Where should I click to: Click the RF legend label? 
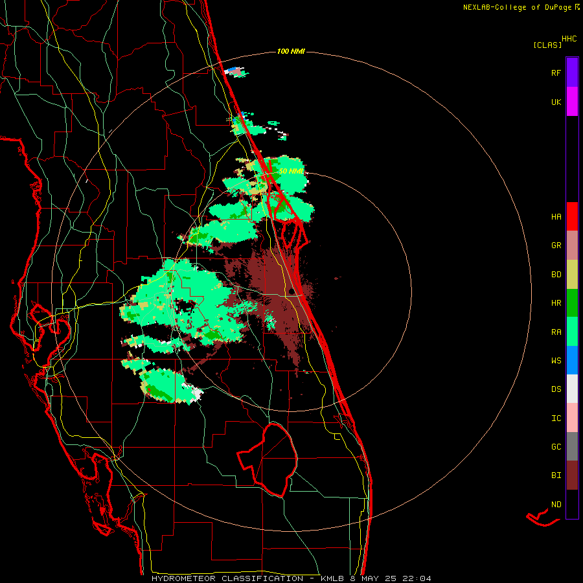(x=556, y=73)
